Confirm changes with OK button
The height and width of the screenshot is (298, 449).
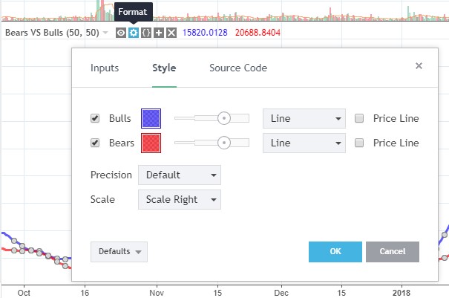click(x=335, y=252)
